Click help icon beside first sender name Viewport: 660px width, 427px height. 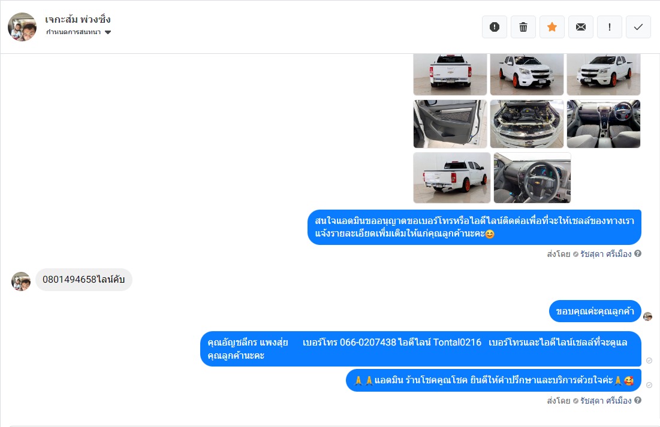638,253
